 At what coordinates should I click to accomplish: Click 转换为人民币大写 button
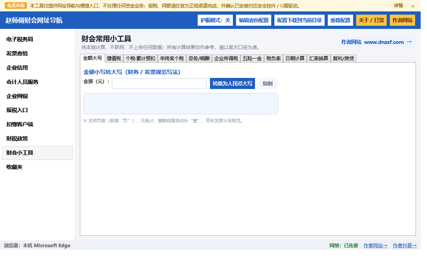pyautogui.click(x=232, y=83)
